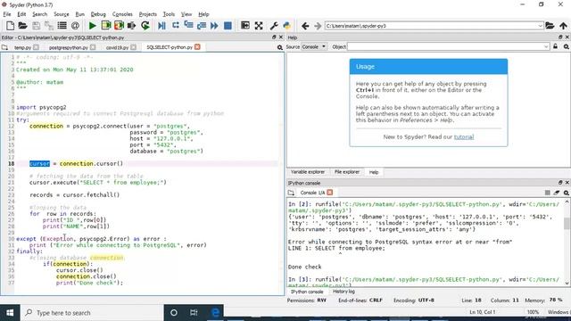Open editor browse tabs button
Viewport: 571px width, 321px height.
[x=4, y=47]
